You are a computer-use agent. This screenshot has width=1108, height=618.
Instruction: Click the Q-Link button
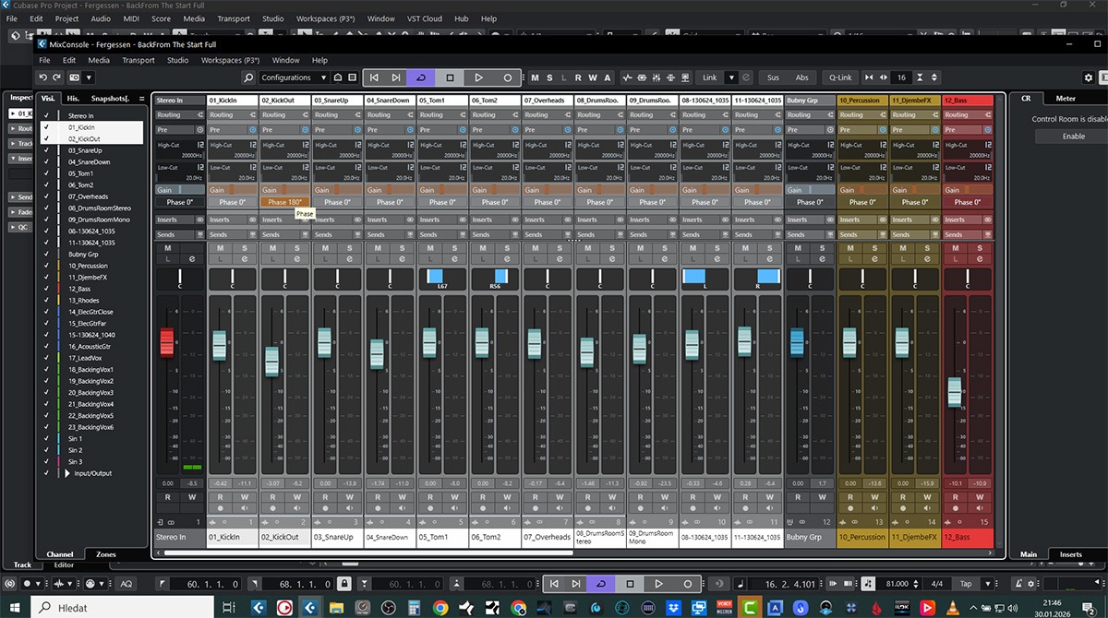(x=840, y=77)
